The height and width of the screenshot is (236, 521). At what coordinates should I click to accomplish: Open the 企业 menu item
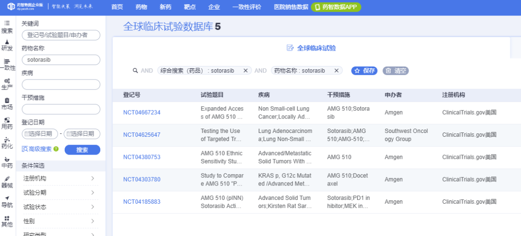pos(214,7)
